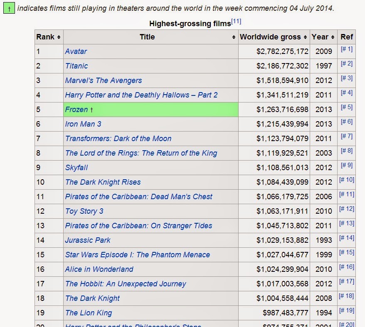Open the Alice in Wonderland link

[x=99, y=269]
